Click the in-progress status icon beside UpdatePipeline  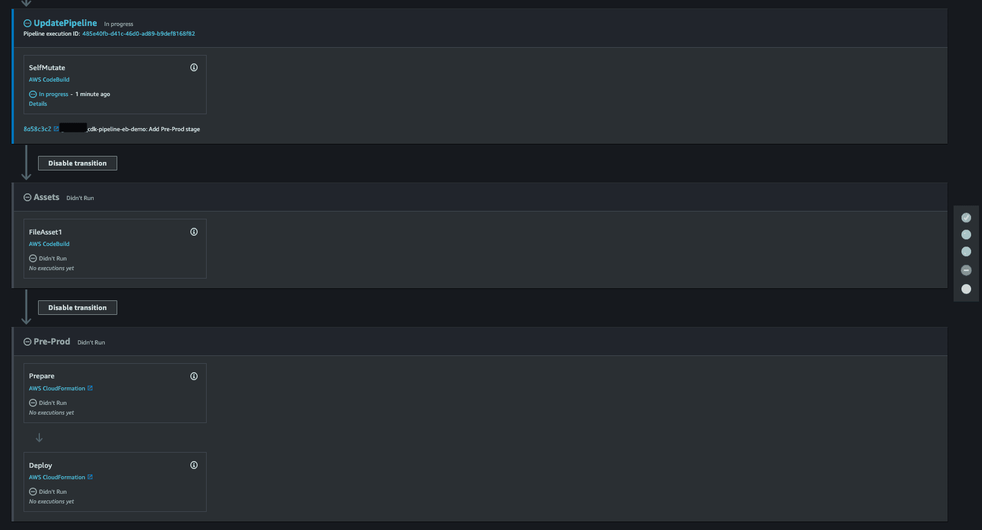tap(27, 23)
